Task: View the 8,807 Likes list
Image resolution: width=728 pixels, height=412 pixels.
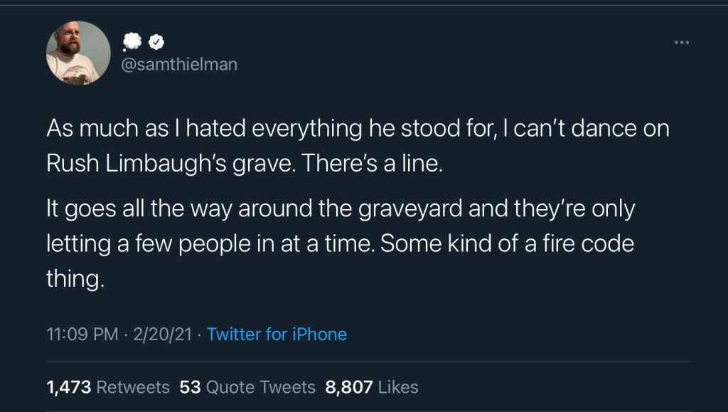Action: (371, 387)
